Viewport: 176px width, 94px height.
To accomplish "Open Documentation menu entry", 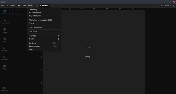I will coord(44,46).
